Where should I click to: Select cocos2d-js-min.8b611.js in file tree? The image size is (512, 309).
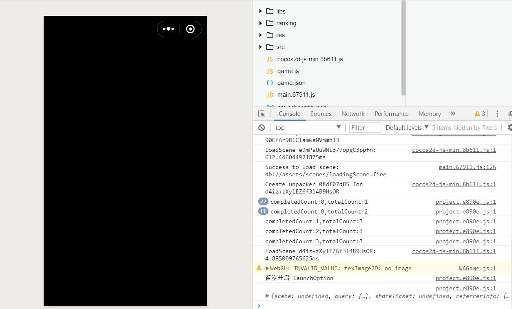[310, 59]
